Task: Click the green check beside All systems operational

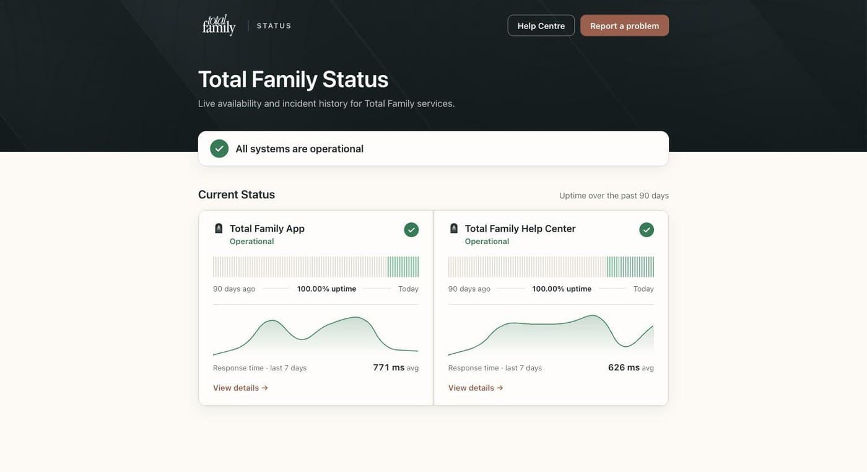Action: click(x=219, y=149)
